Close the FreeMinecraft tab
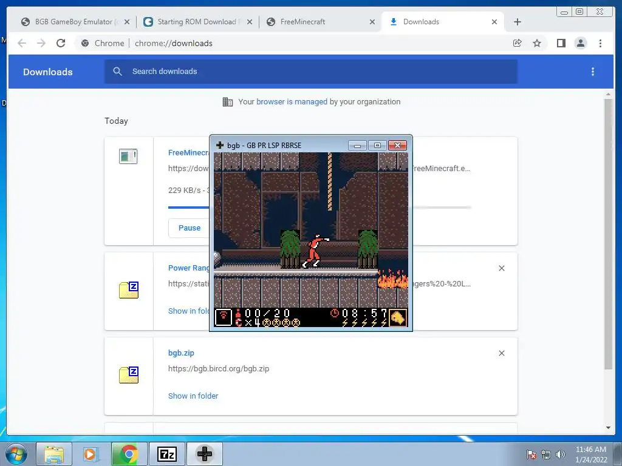This screenshot has width=622, height=466. click(372, 22)
